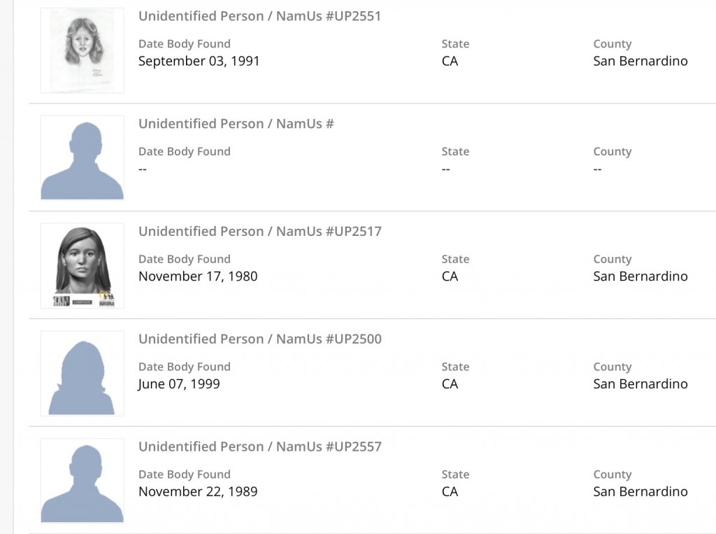Image resolution: width=716 pixels, height=534 pixels.
Task: Click the female silhouette icon for UP2500
Action: [82, 374]
